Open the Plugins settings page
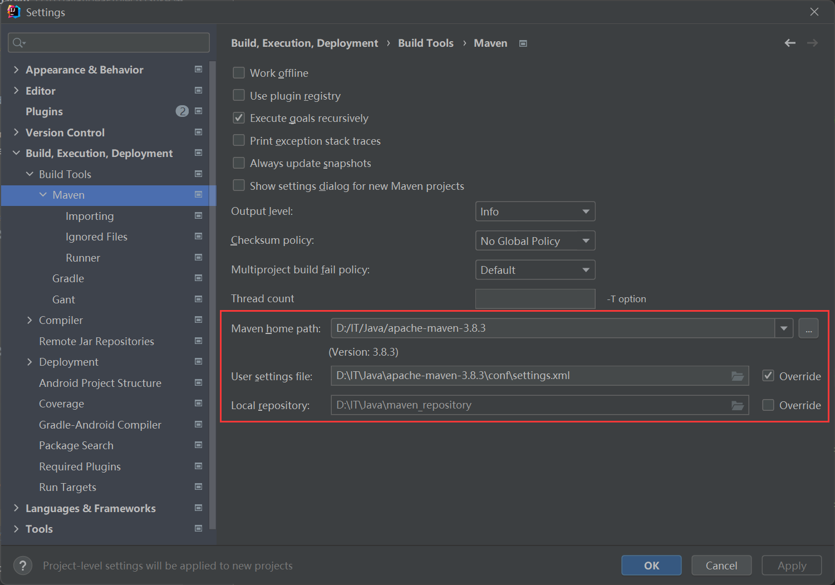Screen dimensions: 835x585 44,111
